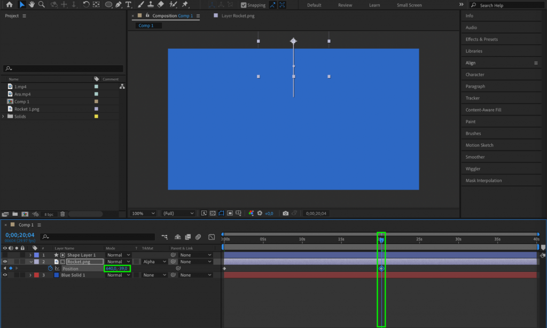Expand the Solids folder
The width and height of the screenshot is (547, 328).
coord(4,116)
